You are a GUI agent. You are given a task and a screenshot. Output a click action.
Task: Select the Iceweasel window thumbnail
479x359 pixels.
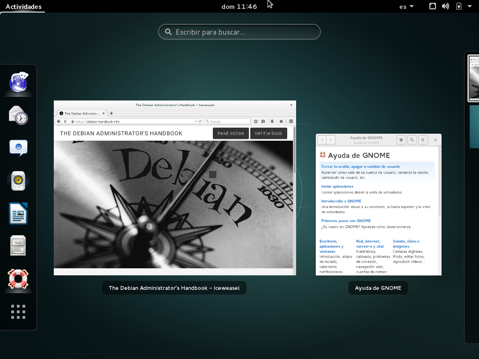click(x=175, y=188)
